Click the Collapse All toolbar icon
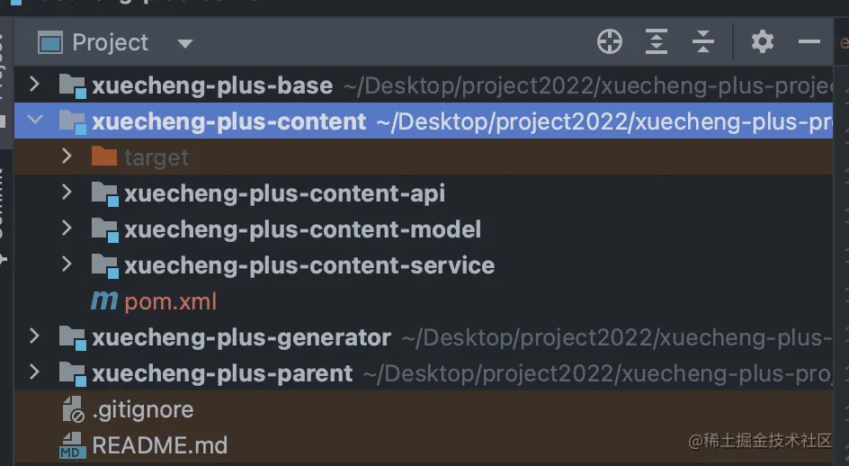Viewport: 849px width, 466px height. click(702, 41)
